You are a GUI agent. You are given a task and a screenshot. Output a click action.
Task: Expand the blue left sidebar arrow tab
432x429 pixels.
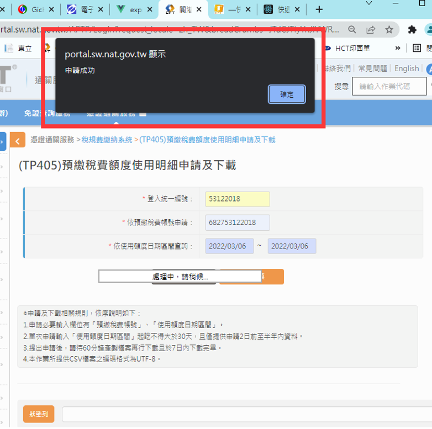2,141
